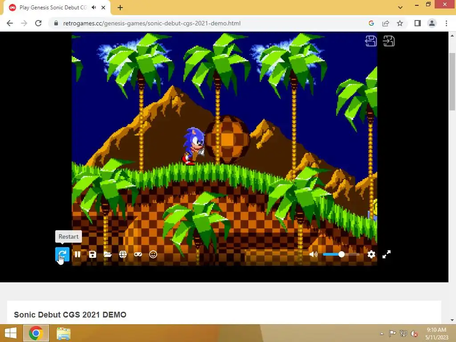Open the cheats smiley icon

click(153, 254)
